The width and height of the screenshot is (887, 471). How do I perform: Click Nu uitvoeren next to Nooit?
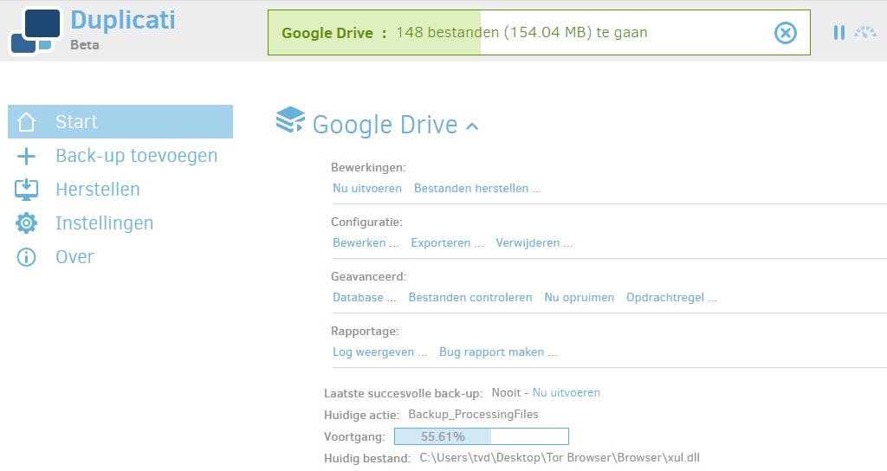point(567,392)
